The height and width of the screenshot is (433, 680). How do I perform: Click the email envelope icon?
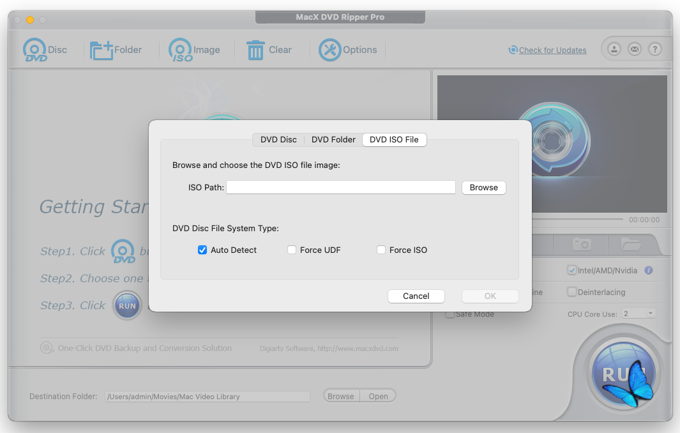point(635,49)
